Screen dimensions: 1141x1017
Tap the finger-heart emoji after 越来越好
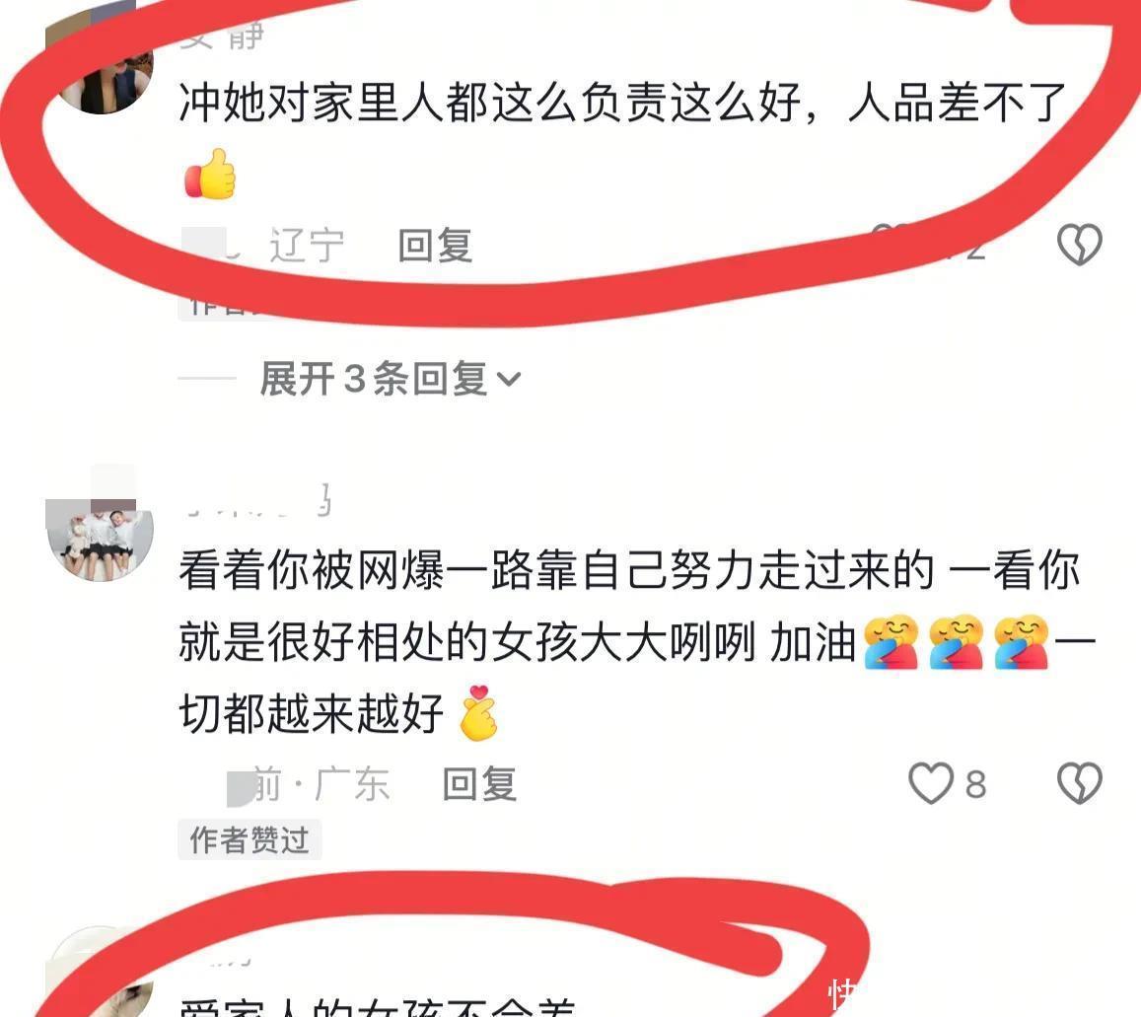click(478, 713)
